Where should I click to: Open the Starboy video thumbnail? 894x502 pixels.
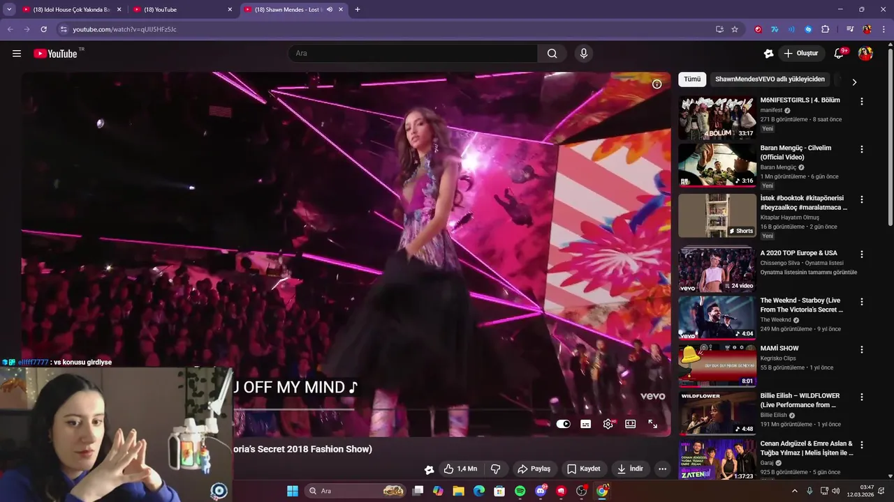[x=717, y=318]
